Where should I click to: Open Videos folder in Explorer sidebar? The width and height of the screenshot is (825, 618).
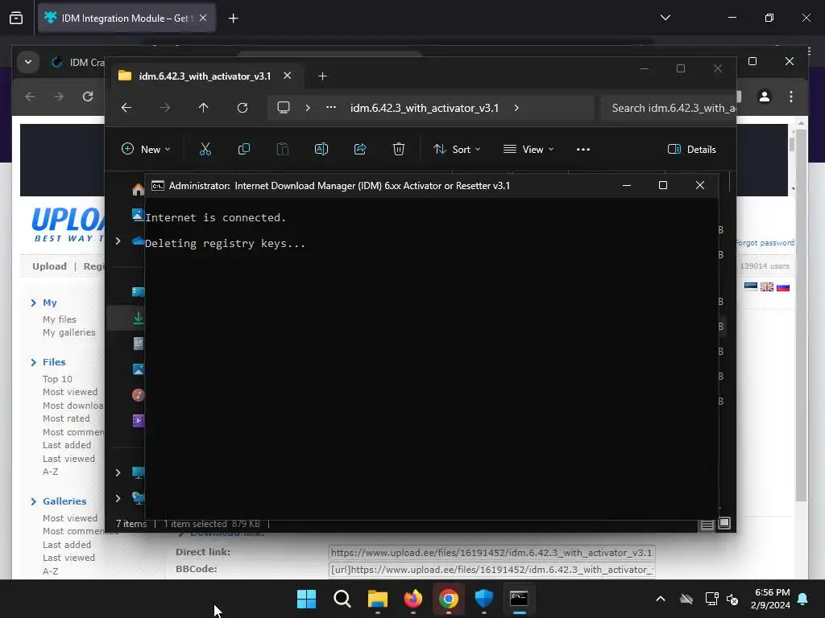pos(139,420)
